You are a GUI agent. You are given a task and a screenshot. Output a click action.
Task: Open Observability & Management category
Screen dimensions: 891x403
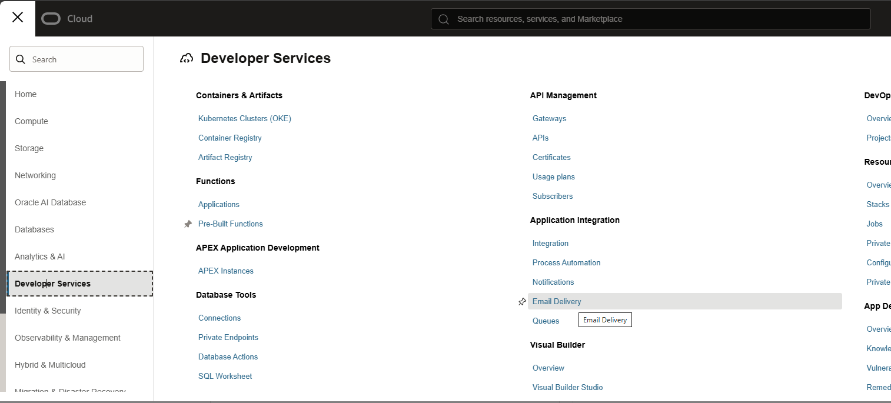(x=67, y=338)
